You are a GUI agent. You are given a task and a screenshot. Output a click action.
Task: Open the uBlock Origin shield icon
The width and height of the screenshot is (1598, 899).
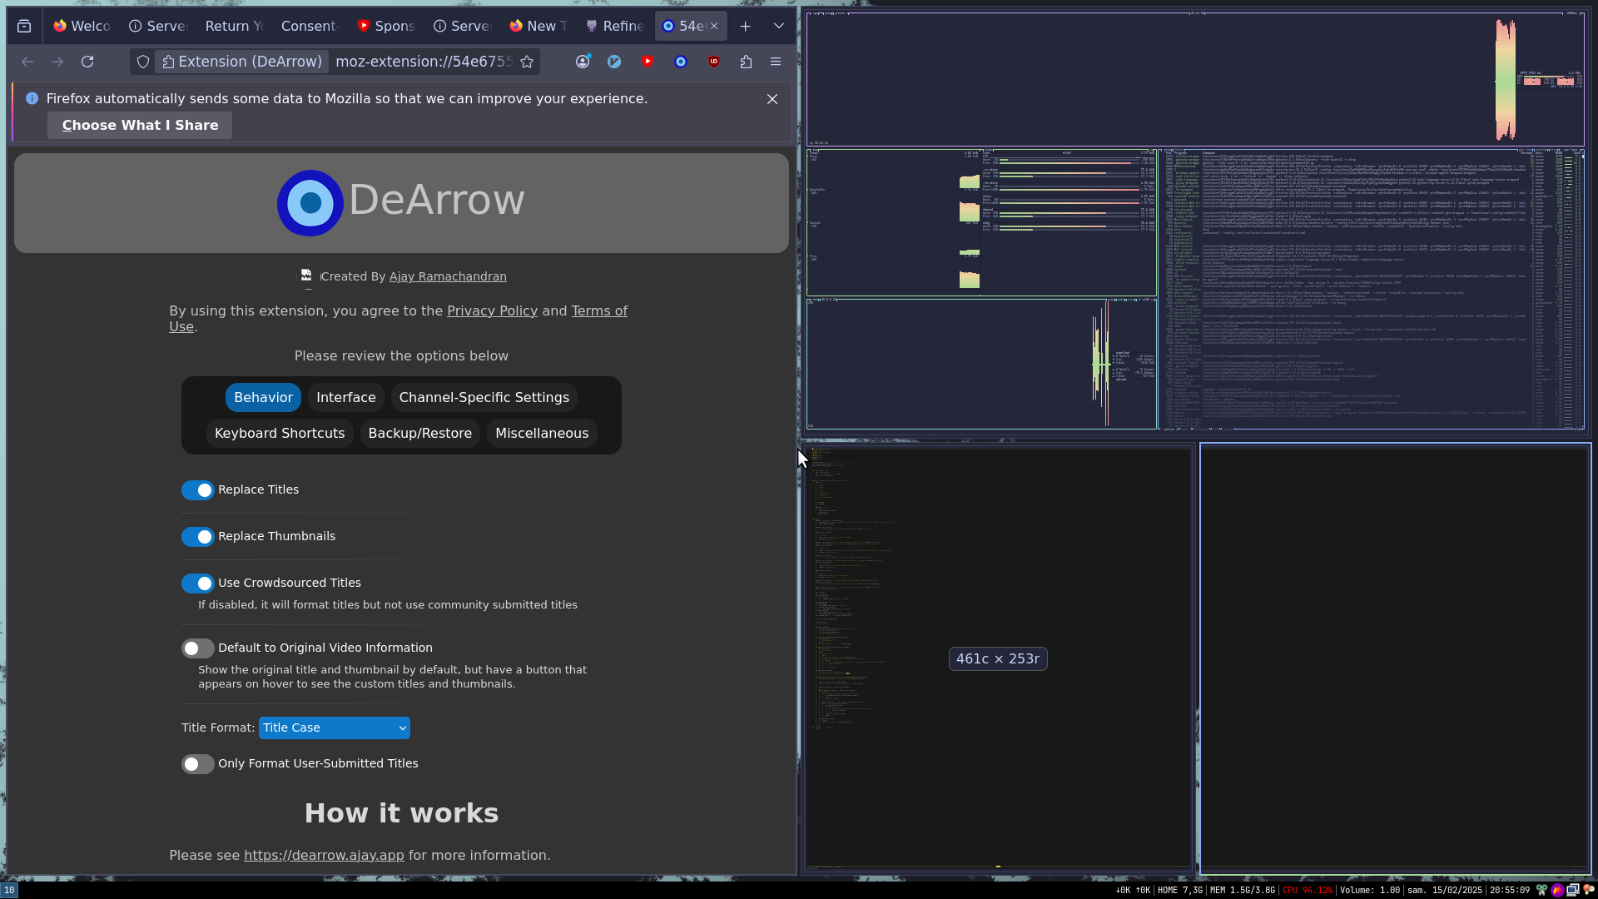[x=714, y=62]
